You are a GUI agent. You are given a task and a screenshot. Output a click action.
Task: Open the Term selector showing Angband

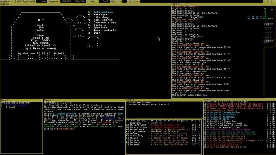point(53,1)
